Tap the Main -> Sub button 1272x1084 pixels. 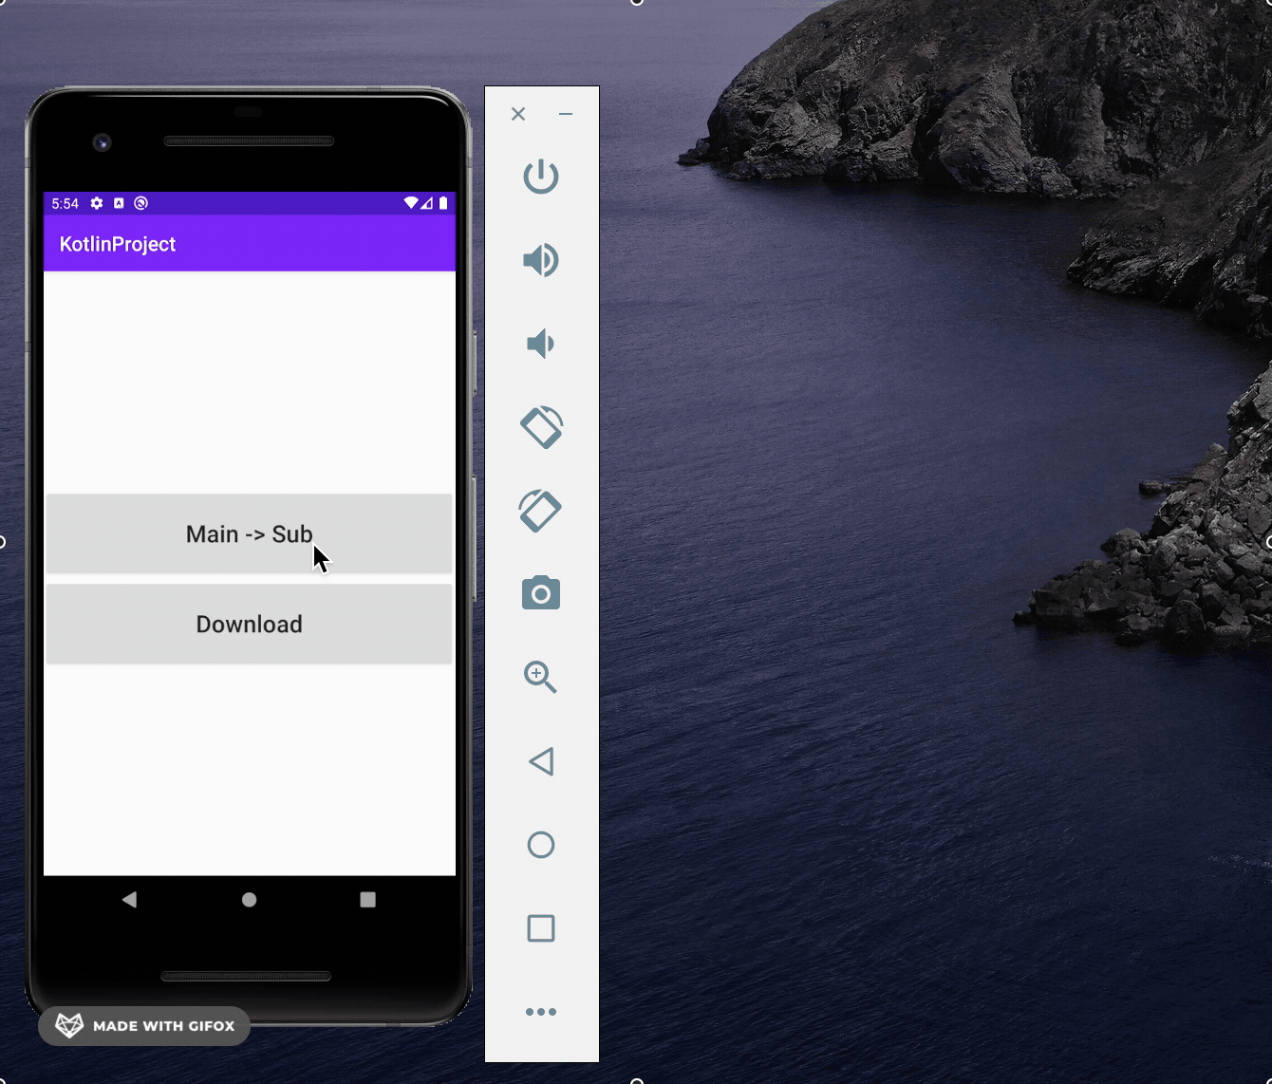tap(249, 533)
